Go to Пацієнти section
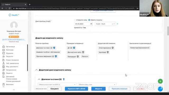 click(x=10, y=56)
